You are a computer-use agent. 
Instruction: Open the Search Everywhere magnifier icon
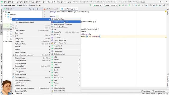[164, 5]
